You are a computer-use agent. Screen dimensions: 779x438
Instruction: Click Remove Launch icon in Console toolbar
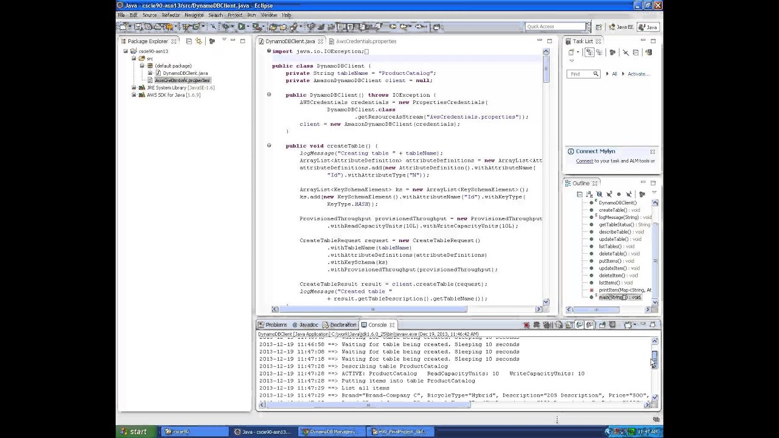tap(536, 325)
